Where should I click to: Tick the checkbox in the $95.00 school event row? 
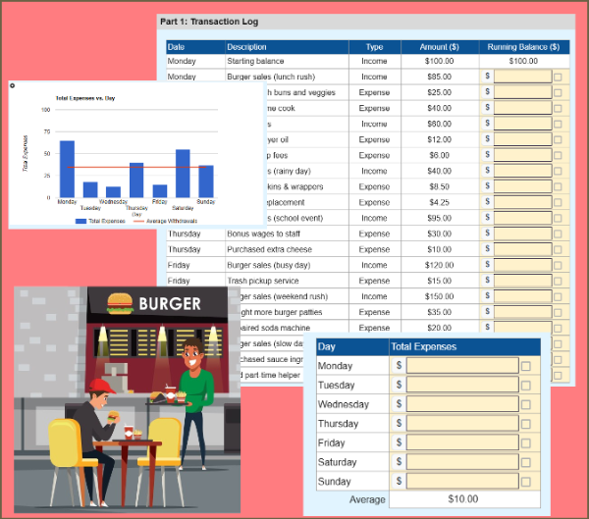(x=558, y=219)
